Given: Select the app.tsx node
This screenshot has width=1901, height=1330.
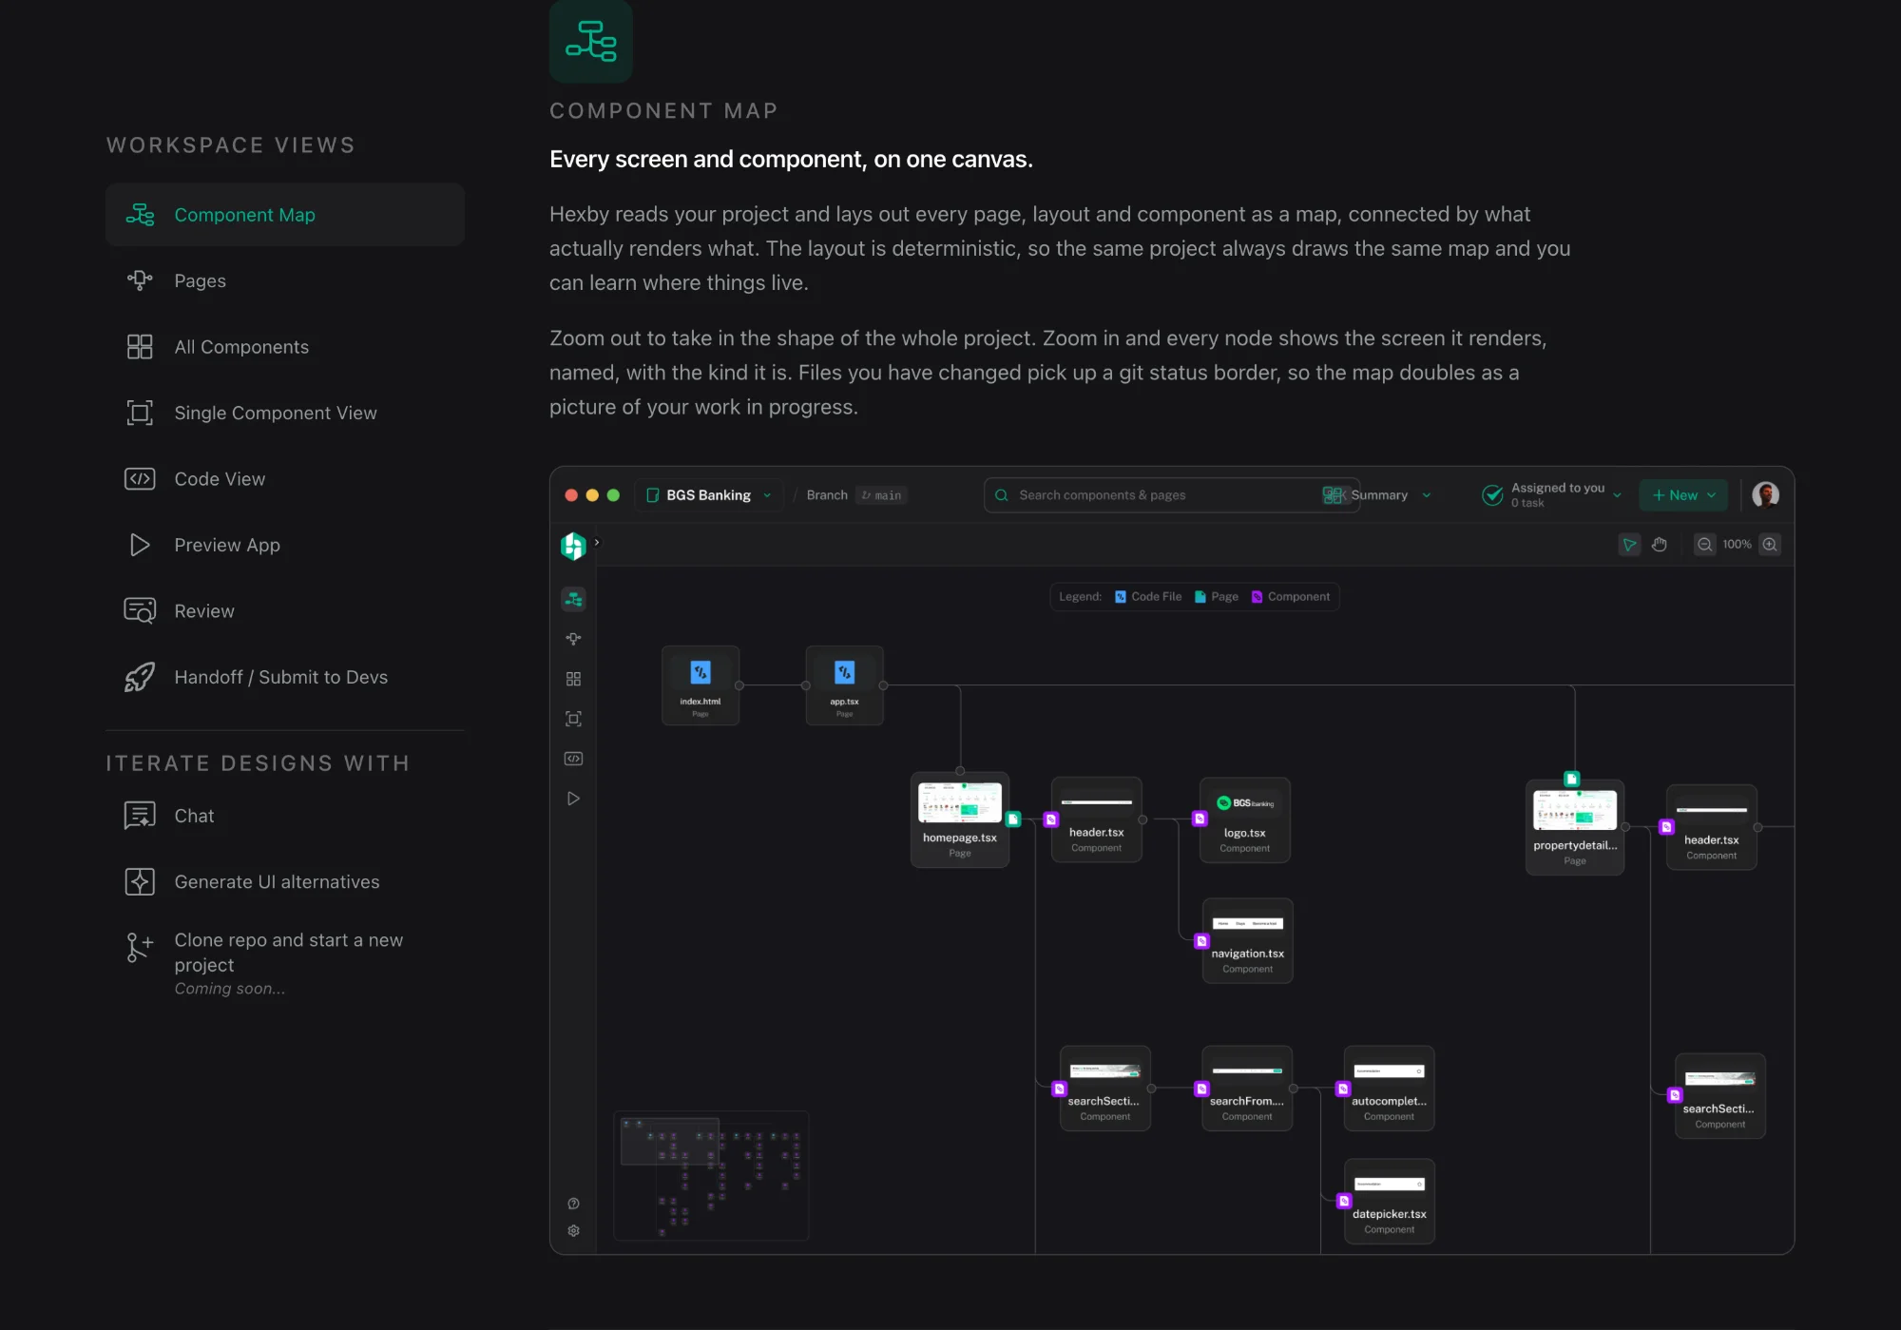Looking at the screenshot, I should 844,685.
